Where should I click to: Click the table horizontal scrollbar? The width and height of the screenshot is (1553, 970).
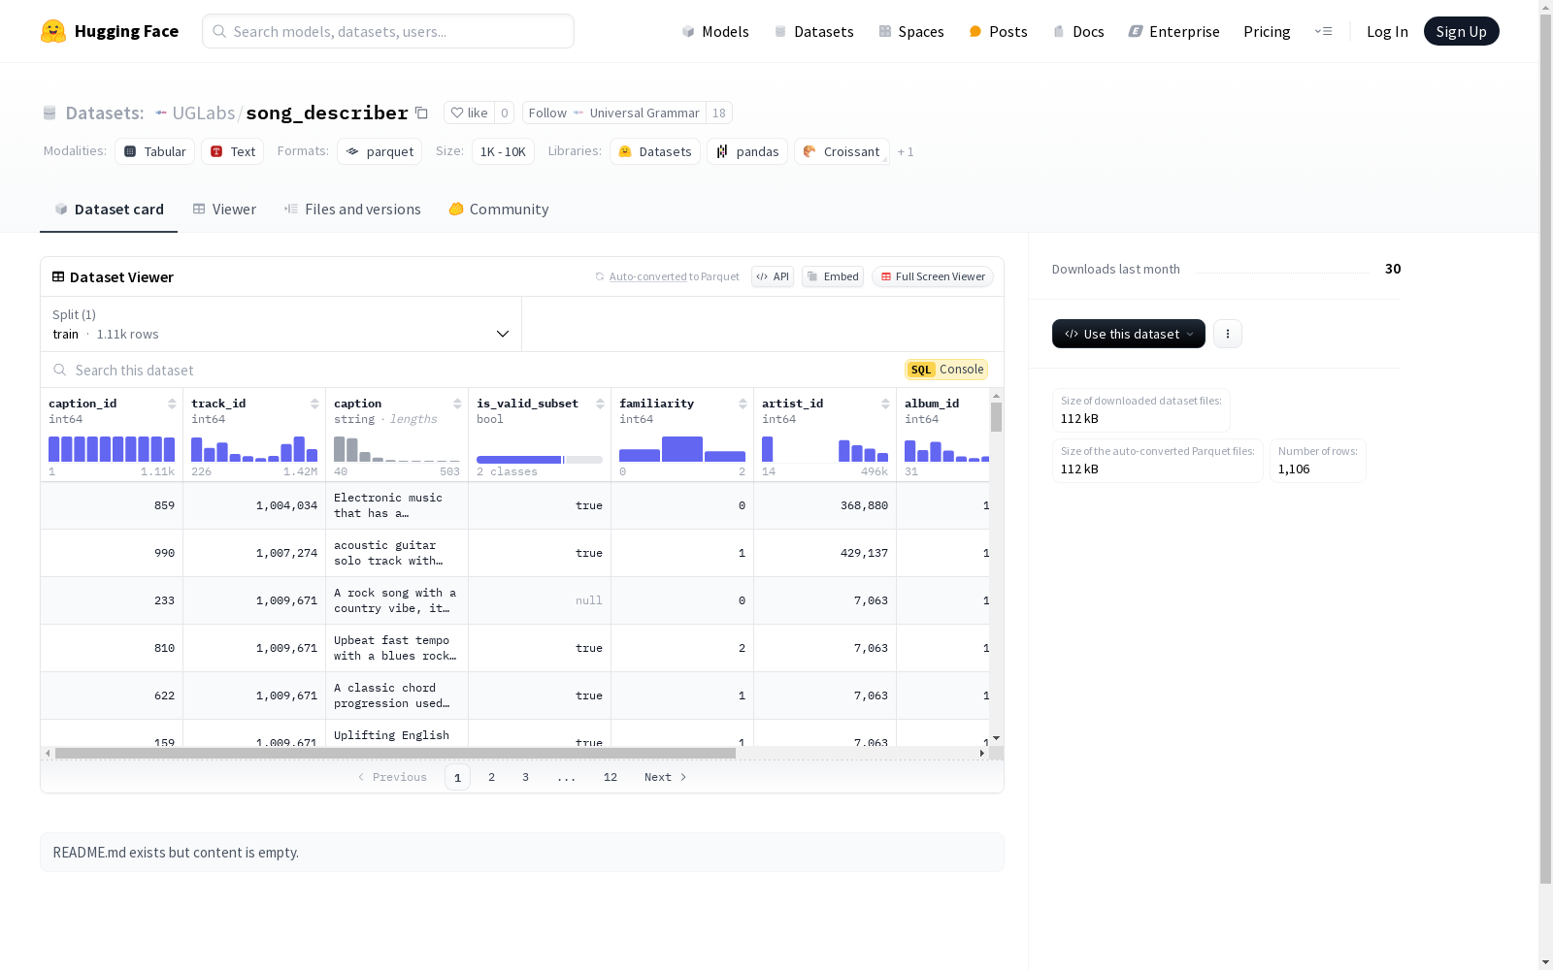tap(395, 753)
